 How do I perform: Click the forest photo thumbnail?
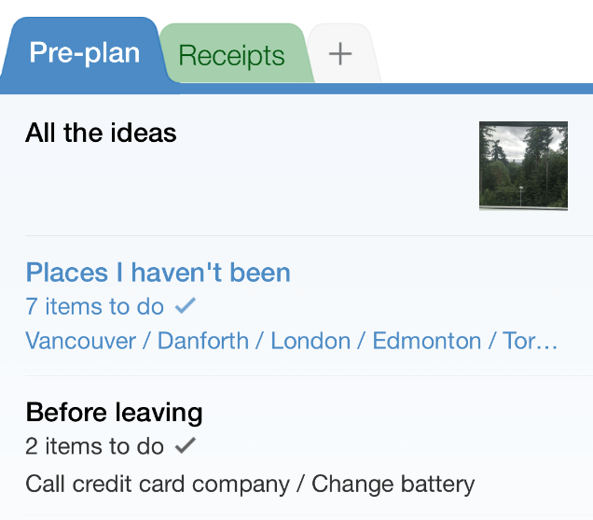pos(523,165)
